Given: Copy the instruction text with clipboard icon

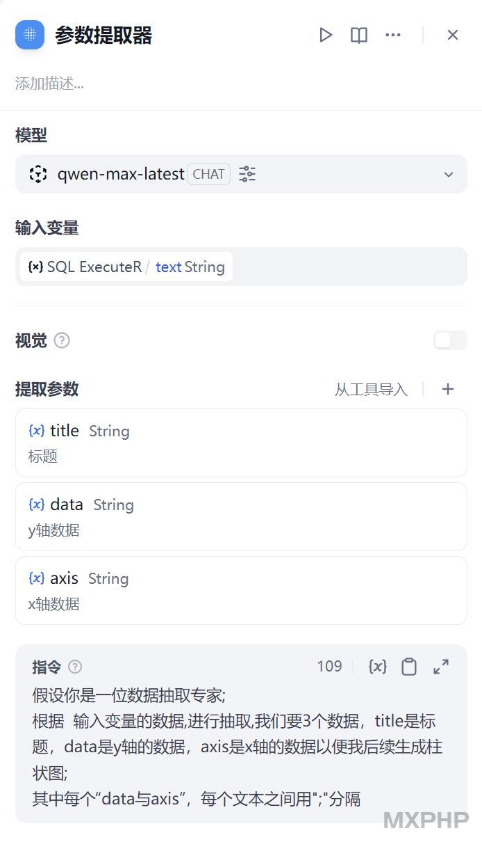Looking at the screenshot, I should point(409,667).
